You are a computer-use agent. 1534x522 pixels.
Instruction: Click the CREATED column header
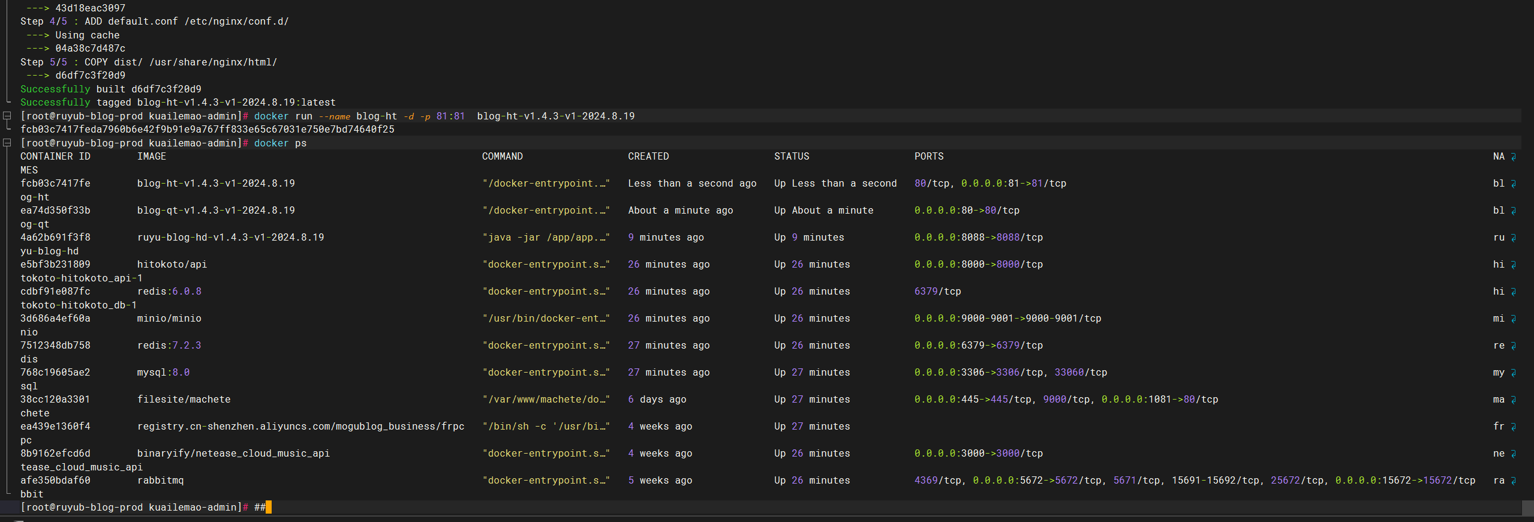(x=648, y=157)
